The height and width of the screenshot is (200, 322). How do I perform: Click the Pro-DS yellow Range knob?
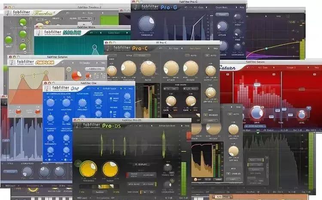[x=110, y=169]
